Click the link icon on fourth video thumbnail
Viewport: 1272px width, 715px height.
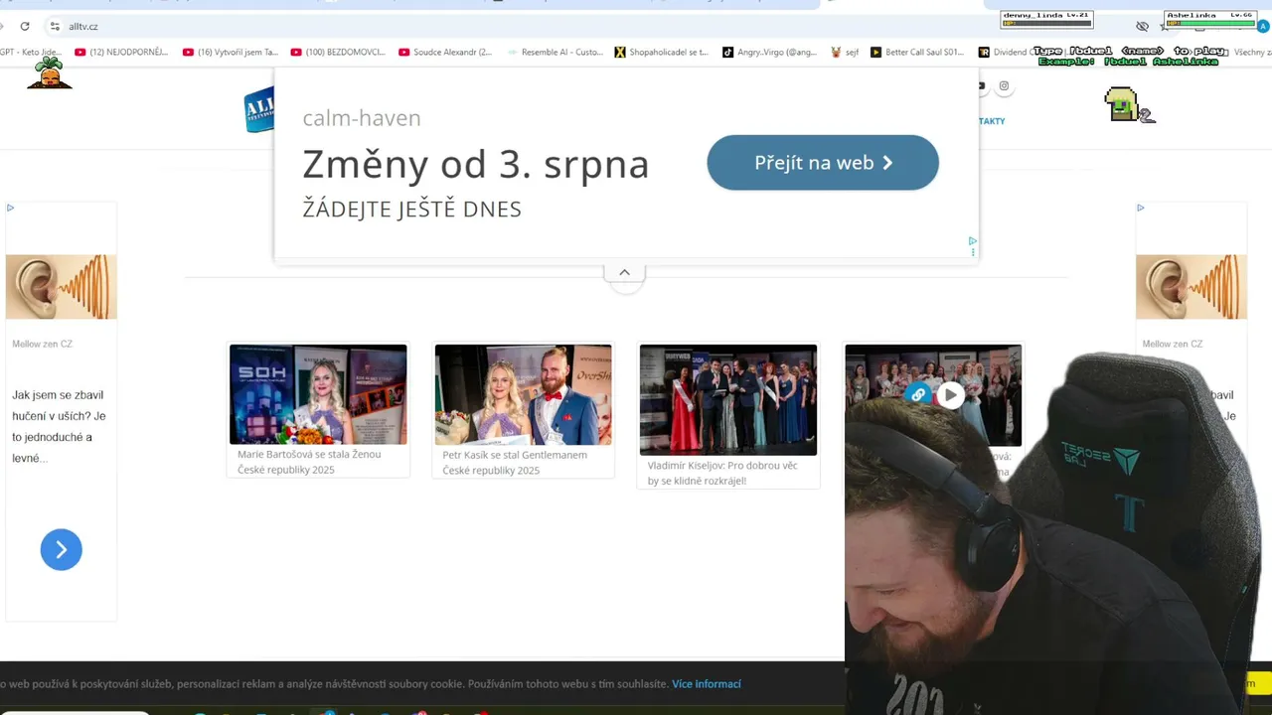click(x=918, y=395)
